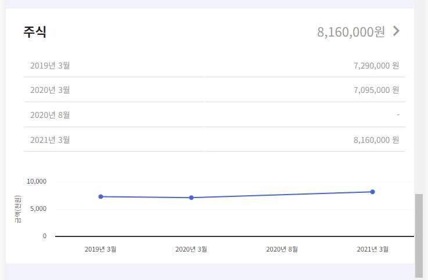Click the 7,095,000 원 value in table
428x280 pixels.
click(x=376, y=90)
